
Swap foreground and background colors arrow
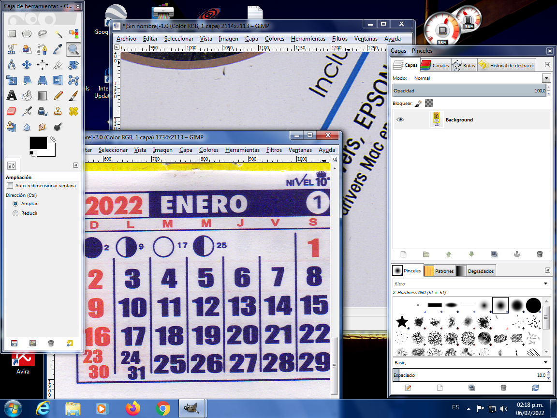(x=53, y=139)
